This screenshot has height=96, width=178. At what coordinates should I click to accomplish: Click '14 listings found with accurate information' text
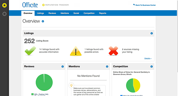coord(49,51)
